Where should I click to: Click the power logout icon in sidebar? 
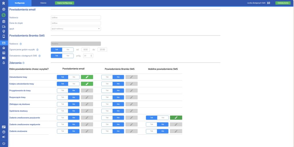tap(4, 143)
